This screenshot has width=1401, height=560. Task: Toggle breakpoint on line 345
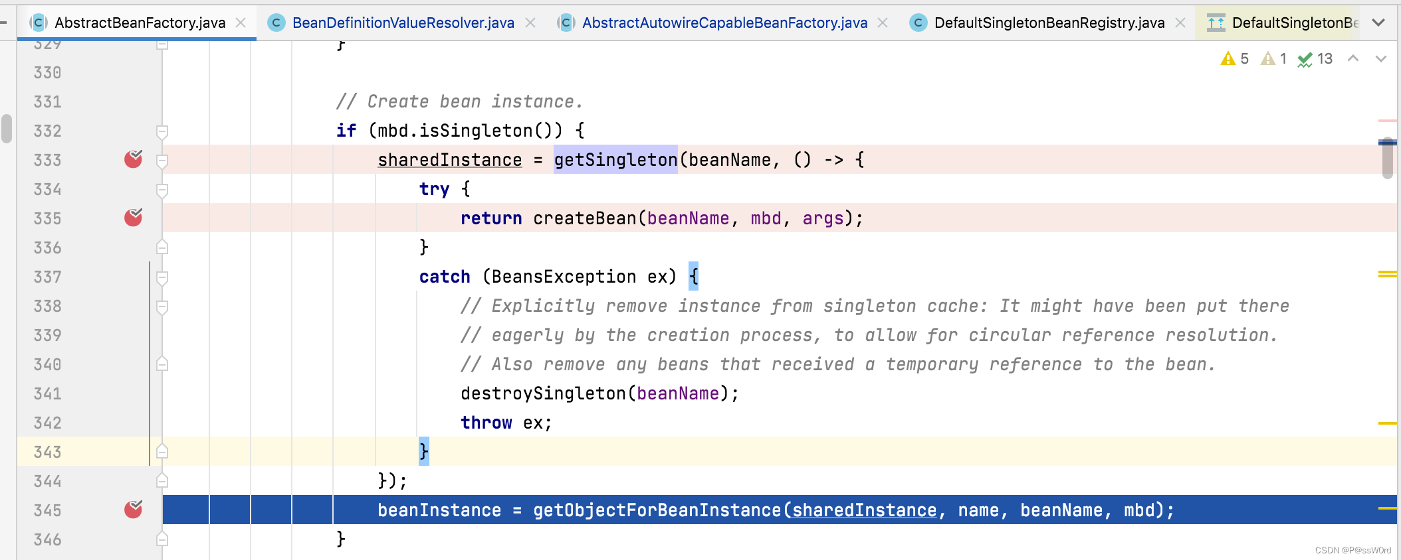click(x=134, y=510)
